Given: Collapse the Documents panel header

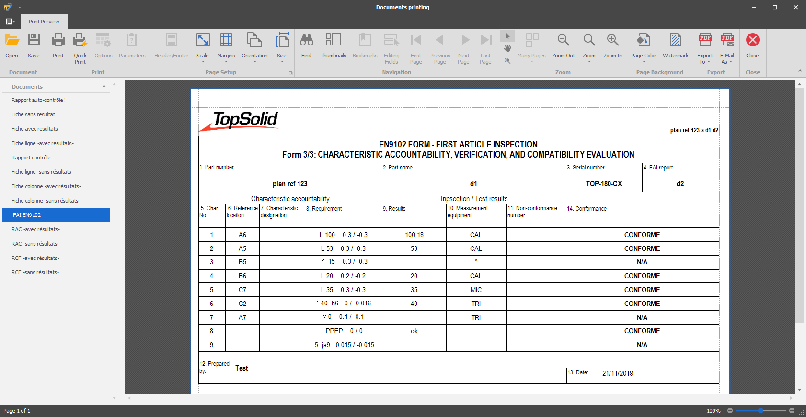Looking at the screenshot, I should coord(104,87).
